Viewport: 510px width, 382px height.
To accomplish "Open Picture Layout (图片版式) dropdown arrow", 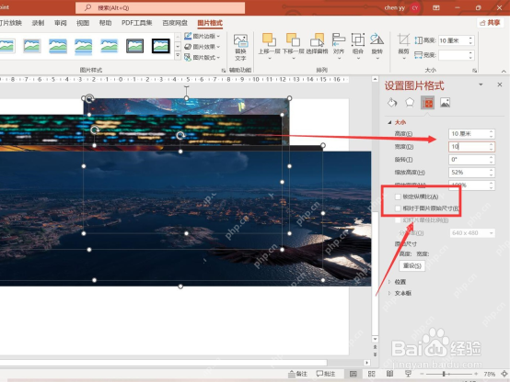I will coord(218,58).
